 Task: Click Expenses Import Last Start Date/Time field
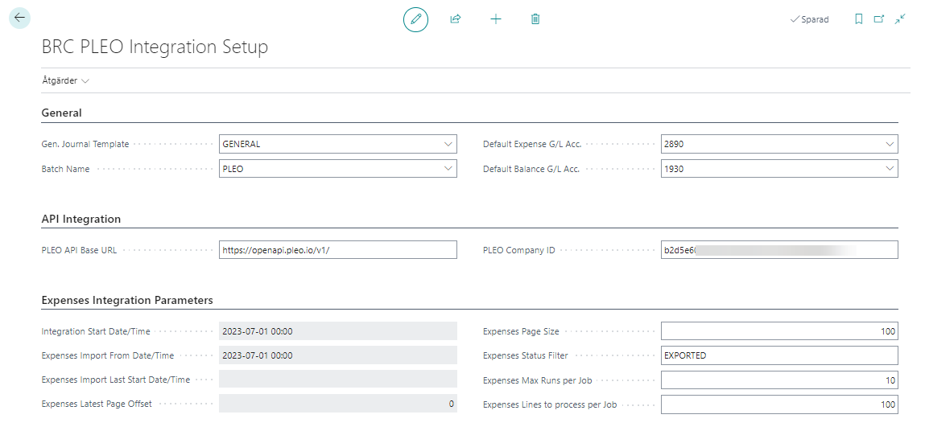338,380
